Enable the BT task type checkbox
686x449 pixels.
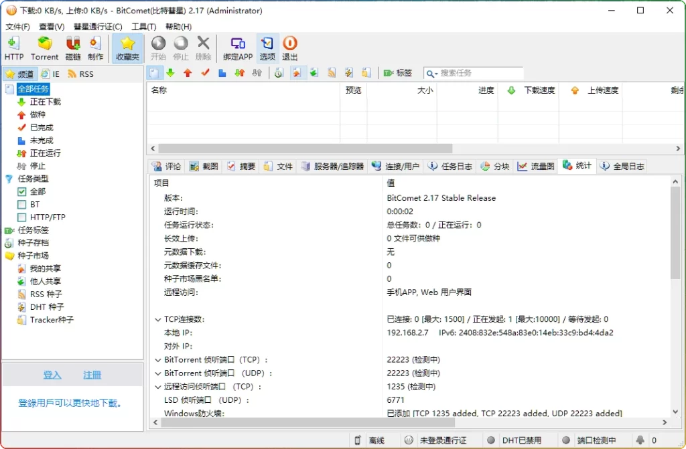(x=22, y=205)
